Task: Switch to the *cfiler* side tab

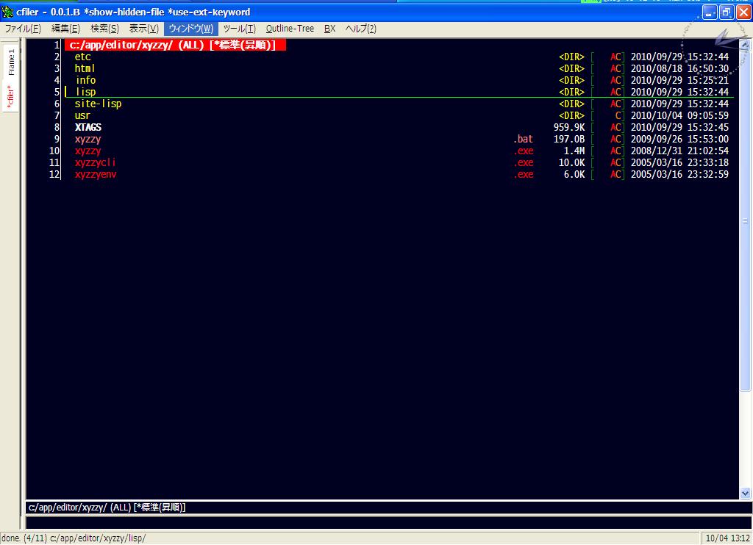Action: [x=10, y=96]
